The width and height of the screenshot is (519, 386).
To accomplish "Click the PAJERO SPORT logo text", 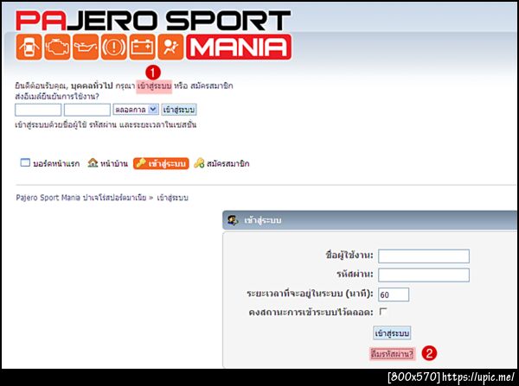I will pyautogui.click(x=153, y=21).
